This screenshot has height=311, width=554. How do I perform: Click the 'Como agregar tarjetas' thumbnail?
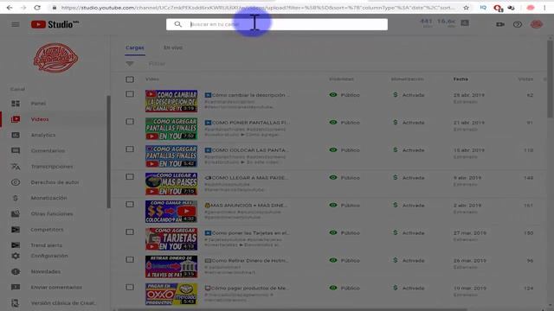point(171,238)
